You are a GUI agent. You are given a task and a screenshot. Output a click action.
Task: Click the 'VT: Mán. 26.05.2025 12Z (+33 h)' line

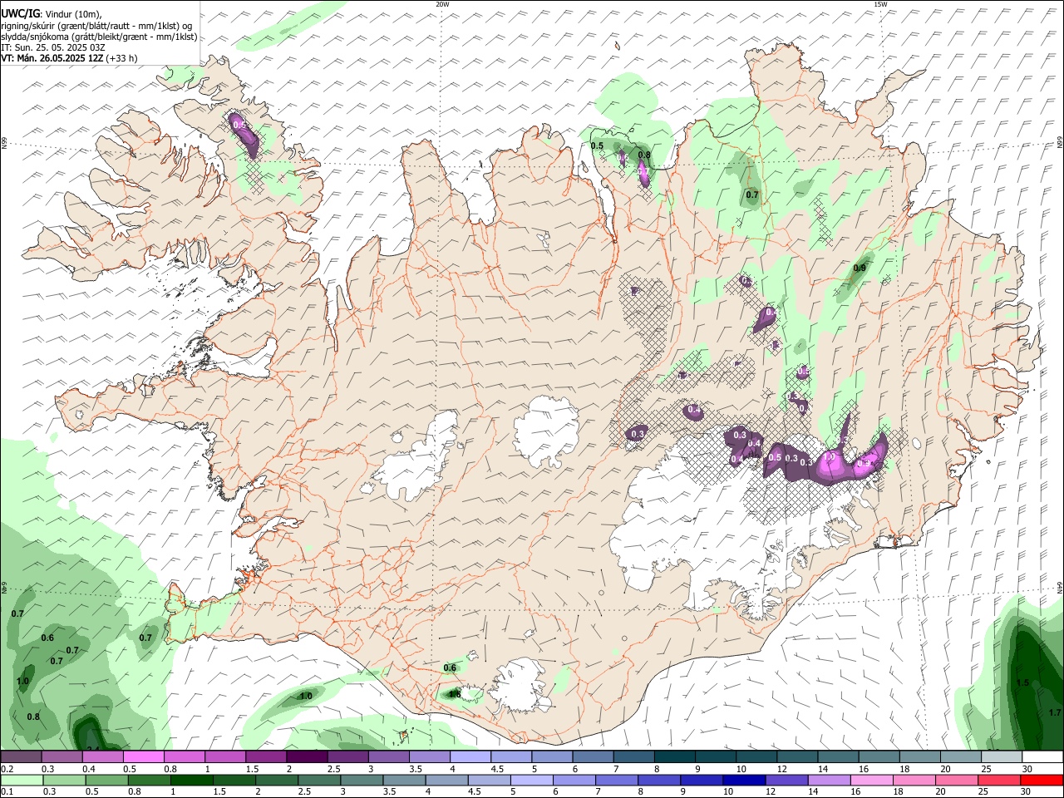(69, 58)
